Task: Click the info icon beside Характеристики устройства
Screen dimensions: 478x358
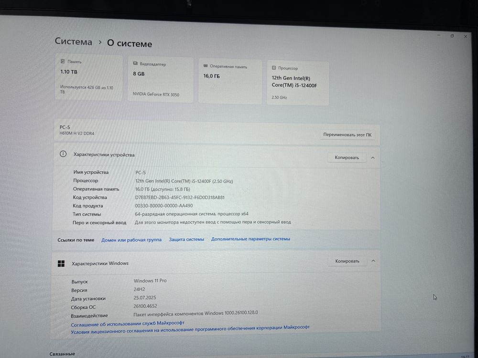Action: (x=63, y=154)
